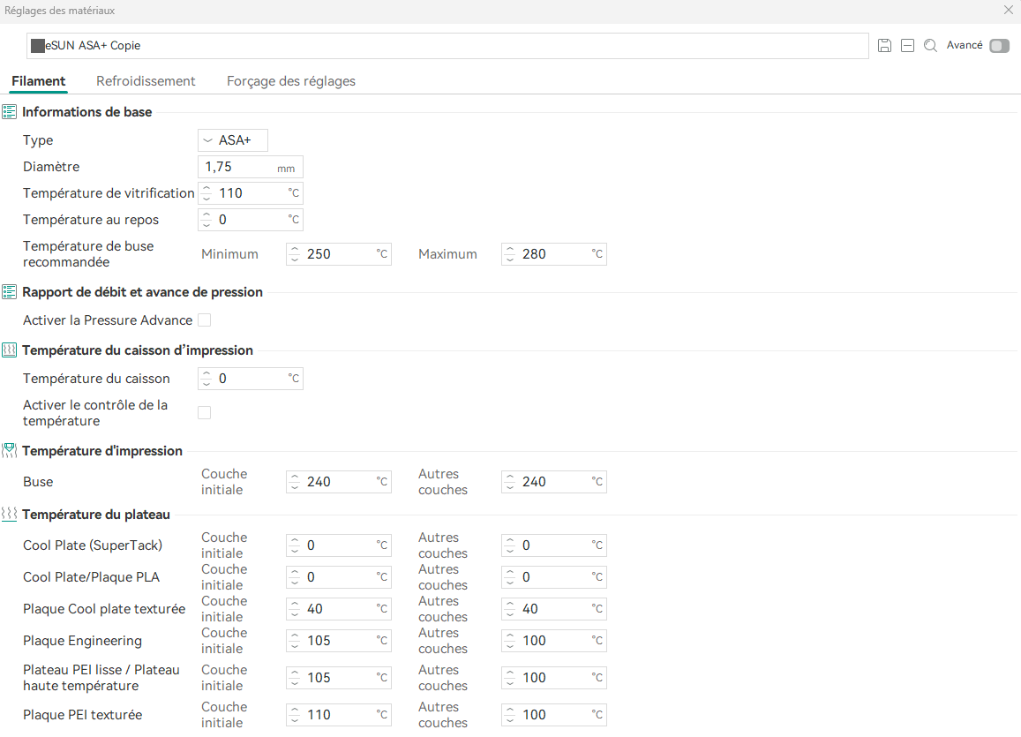Decrease maximum nozzle temperature with down arrow
The width and height of the screenshot is (1021, 737).
(x=510, y=259)
